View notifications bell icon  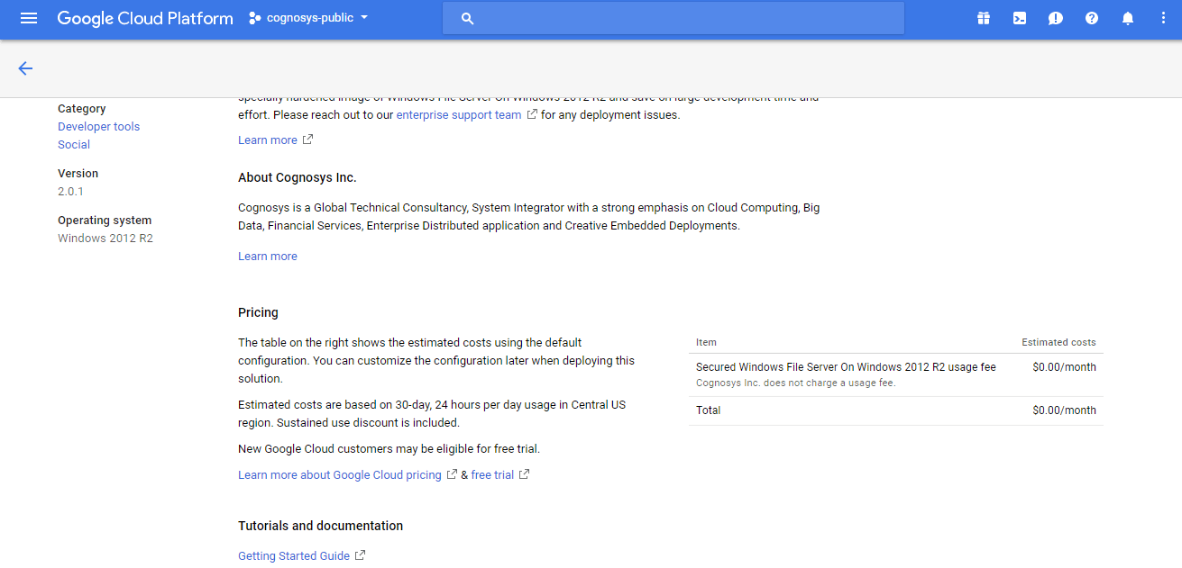click(x=1128, y=18)
